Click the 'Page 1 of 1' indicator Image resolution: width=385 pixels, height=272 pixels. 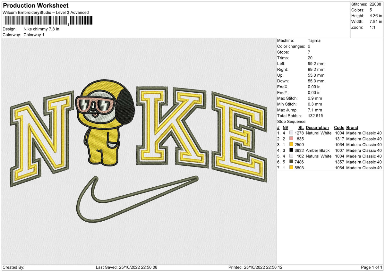click(x=372, y=268)
